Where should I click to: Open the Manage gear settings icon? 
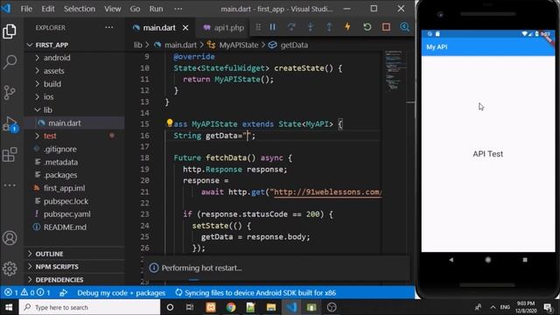10,269
